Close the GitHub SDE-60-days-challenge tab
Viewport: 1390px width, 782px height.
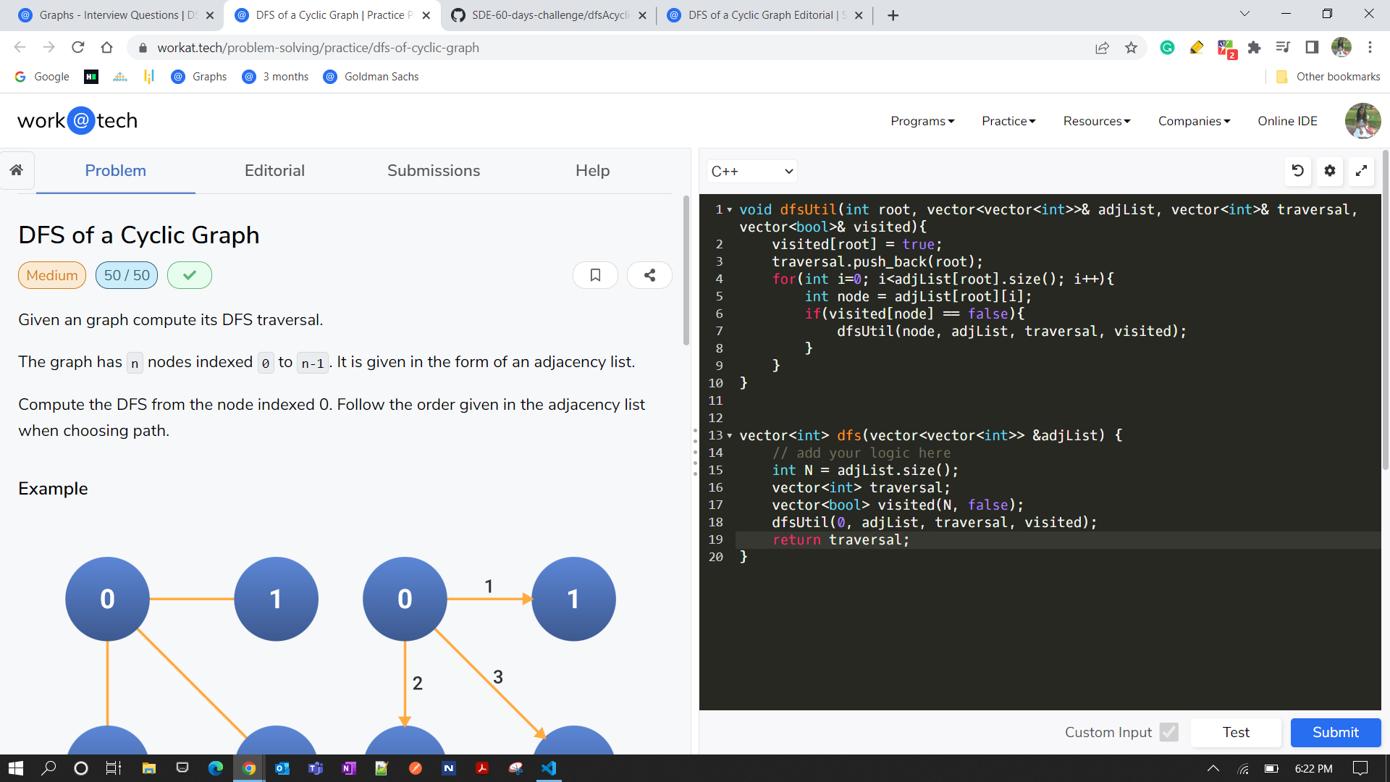tap(642, 15)
